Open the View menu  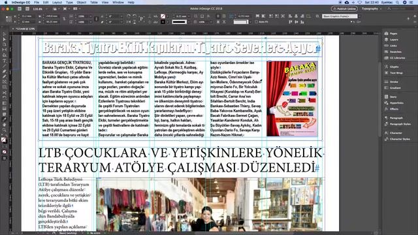coord(105,3)
